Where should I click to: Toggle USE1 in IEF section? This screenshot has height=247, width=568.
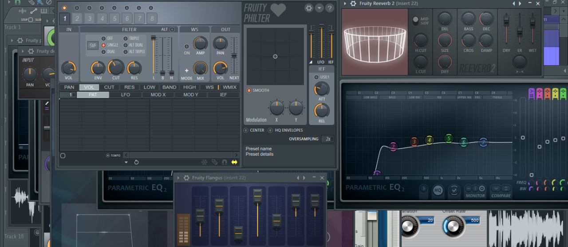316,77
